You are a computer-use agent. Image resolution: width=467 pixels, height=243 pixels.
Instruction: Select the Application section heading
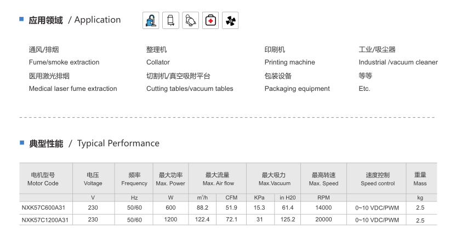pyautogui.click(x=75, y=20)
